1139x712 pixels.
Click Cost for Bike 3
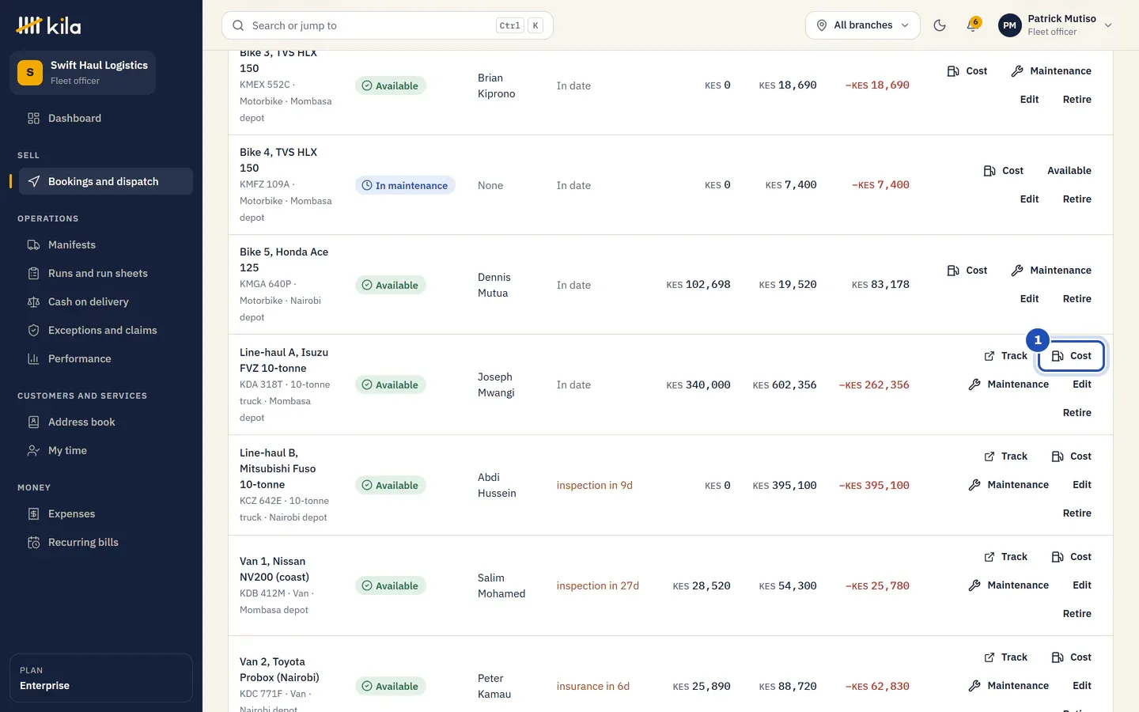click(x=967, y=71)
